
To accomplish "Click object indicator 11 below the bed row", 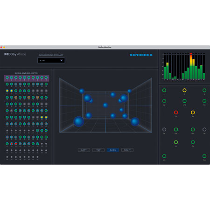I will (7, 84).
